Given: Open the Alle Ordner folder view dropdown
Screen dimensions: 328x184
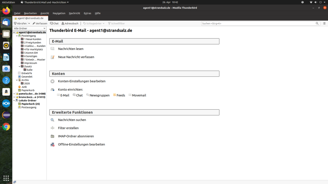Looking at the screenshot, I should pyautogui.click(x=29, y=28).
